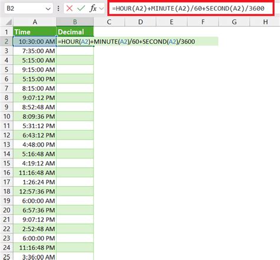This screenshot has height=260, width=280.
Task: Select row 22 header
Action: [6, 229]
